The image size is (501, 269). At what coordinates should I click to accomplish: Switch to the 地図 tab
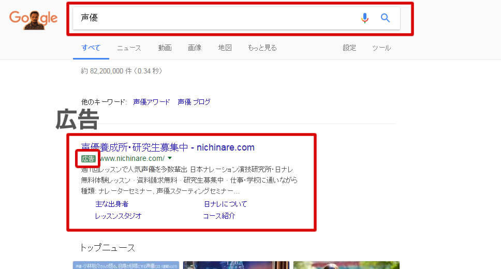(225, 48)
